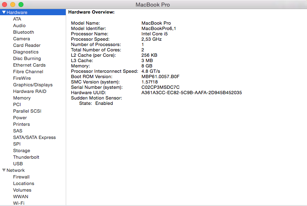Screen dimensions: 307x206
Task: Select Graphics/Displays in sidebar
Action: pos(33,85)
